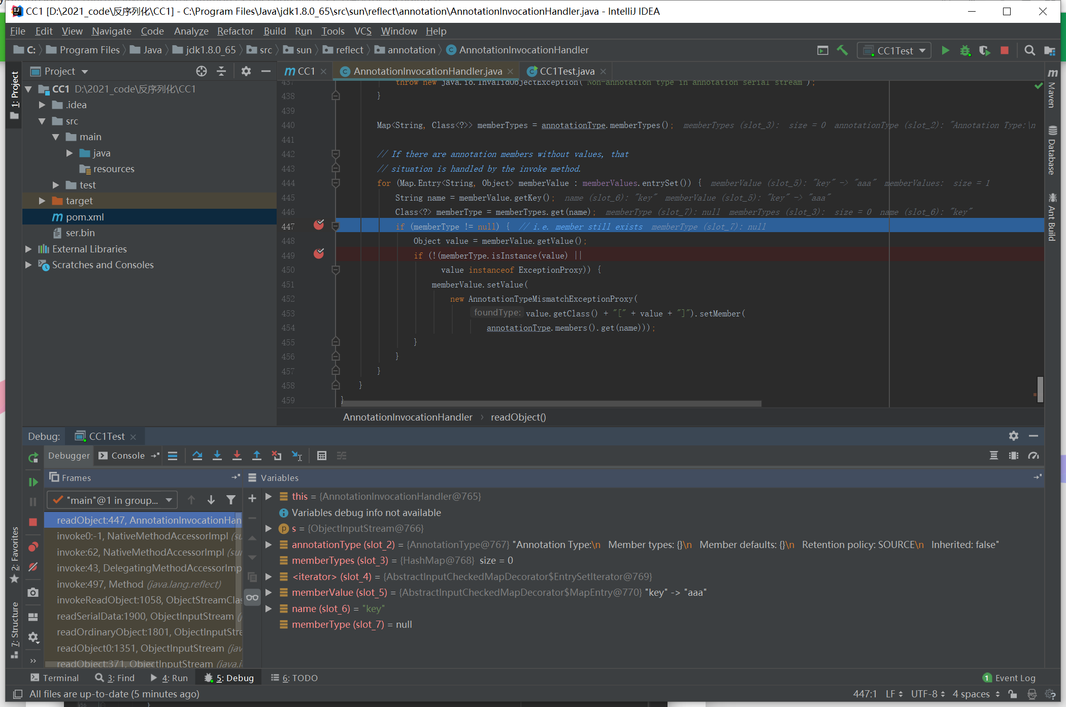Click the Terminal tool window button
1066x707 pixels.
point(55,678)
